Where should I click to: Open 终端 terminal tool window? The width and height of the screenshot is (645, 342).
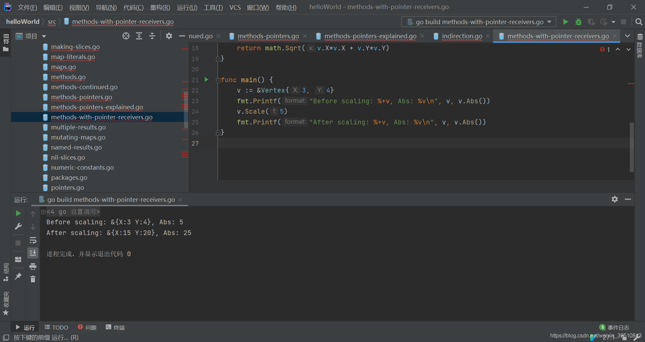(115, 328)
